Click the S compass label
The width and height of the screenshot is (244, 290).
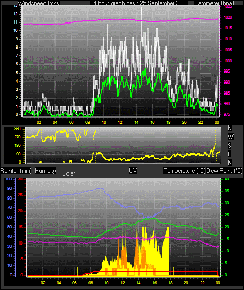(229, 146)
